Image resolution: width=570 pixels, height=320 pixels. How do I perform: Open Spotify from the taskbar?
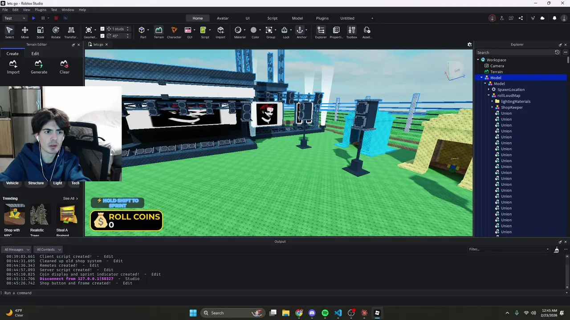point(325,313)
